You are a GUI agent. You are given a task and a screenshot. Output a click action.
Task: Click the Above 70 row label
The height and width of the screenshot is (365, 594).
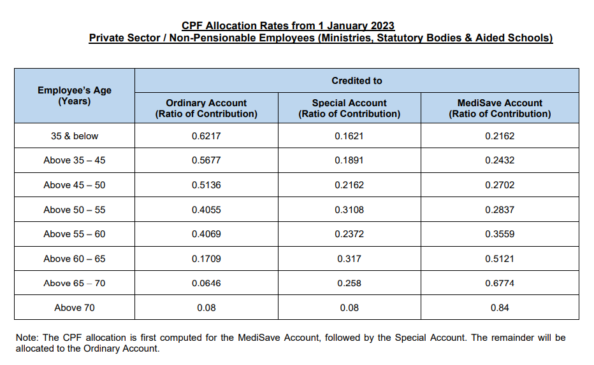pos(75,308)
